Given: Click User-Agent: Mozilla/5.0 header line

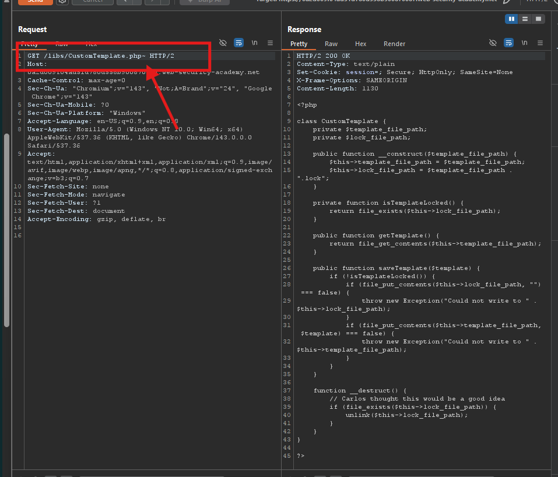Looking at the screenshot, I should 135,129.
